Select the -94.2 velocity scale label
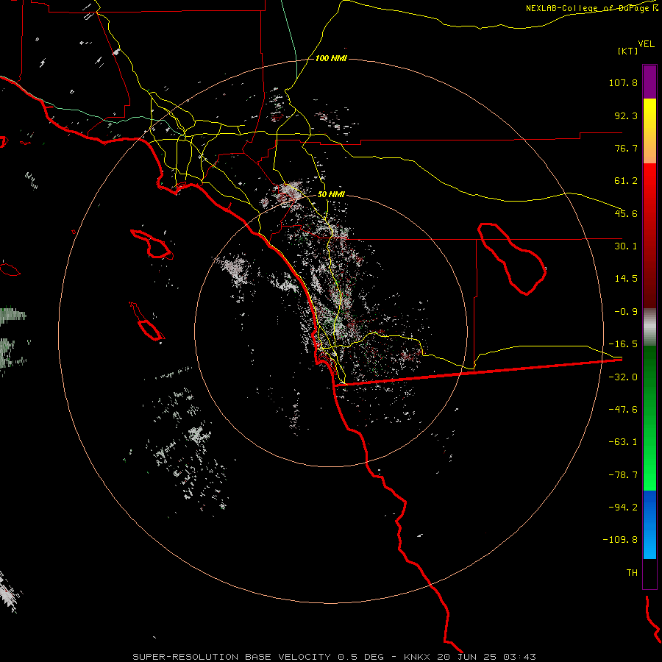This screenshot has height=662, width=662. [623, 508]
